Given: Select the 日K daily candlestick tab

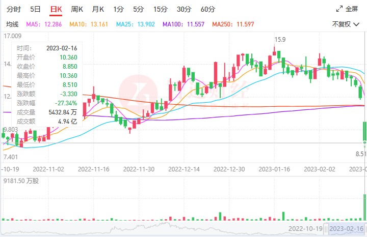Looking at the screenshot, I should (56, 9).
